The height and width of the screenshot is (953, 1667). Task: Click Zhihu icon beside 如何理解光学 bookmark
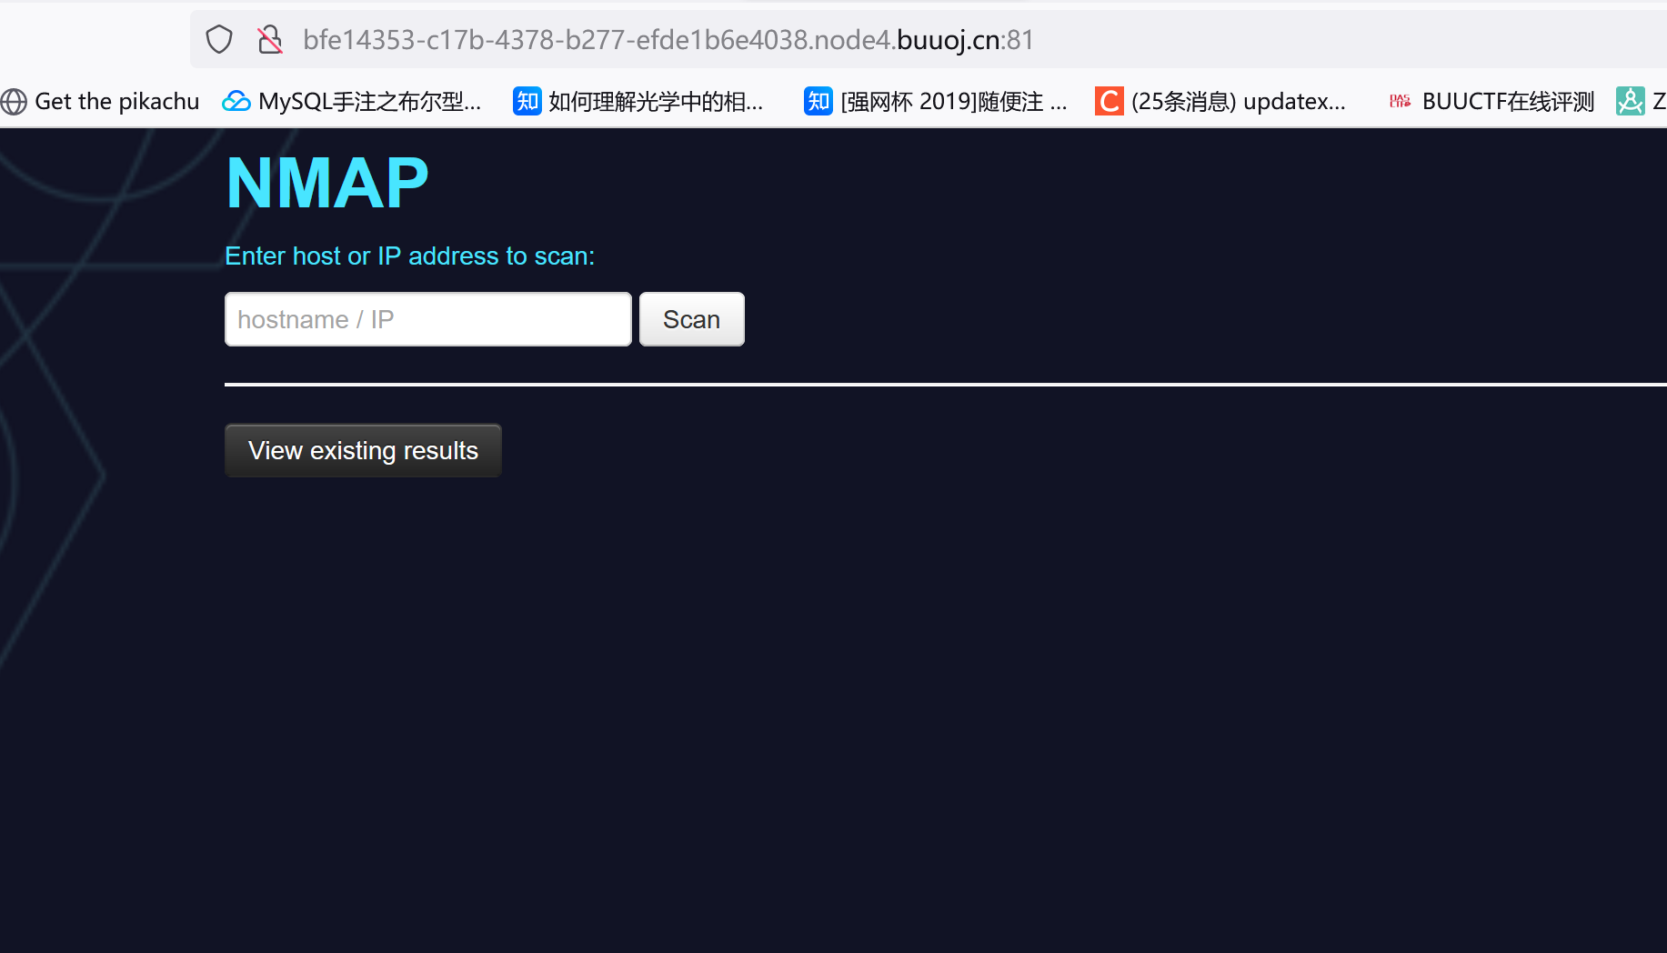click(527, 101)
